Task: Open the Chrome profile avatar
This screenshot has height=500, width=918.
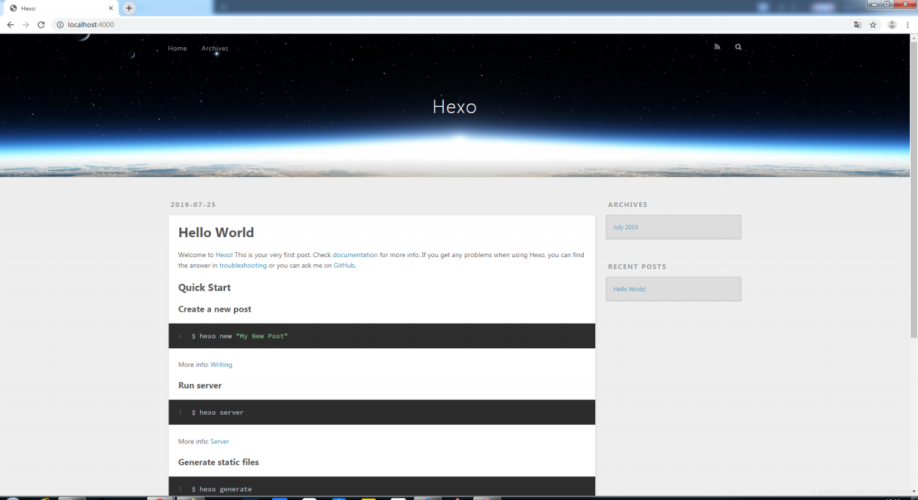Action: (892, 24)
